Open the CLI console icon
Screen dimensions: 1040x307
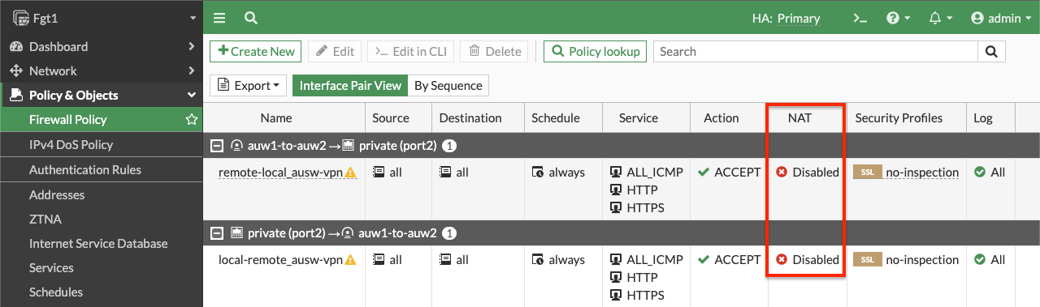(860, 18)
